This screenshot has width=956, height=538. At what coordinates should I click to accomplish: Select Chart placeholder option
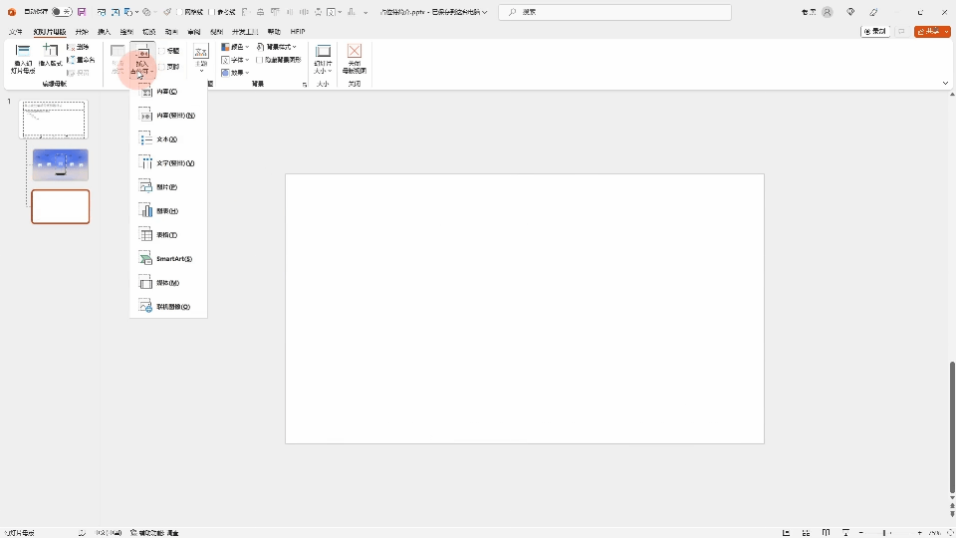tap(168, 211)
